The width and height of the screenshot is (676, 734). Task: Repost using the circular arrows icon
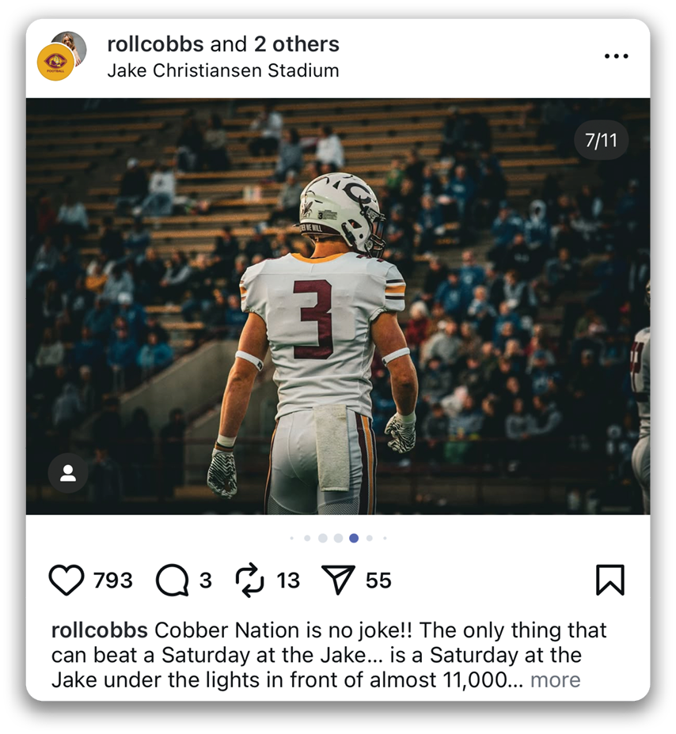[x=250, y=581]
